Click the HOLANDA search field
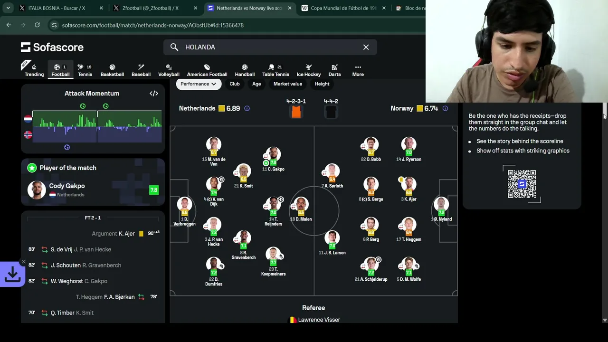608x342 pixels. pyautogui.click(x=271, y=47)
